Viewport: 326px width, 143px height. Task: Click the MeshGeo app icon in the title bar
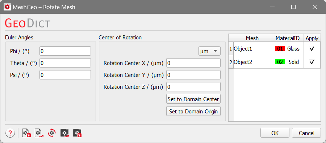point(7,7)
